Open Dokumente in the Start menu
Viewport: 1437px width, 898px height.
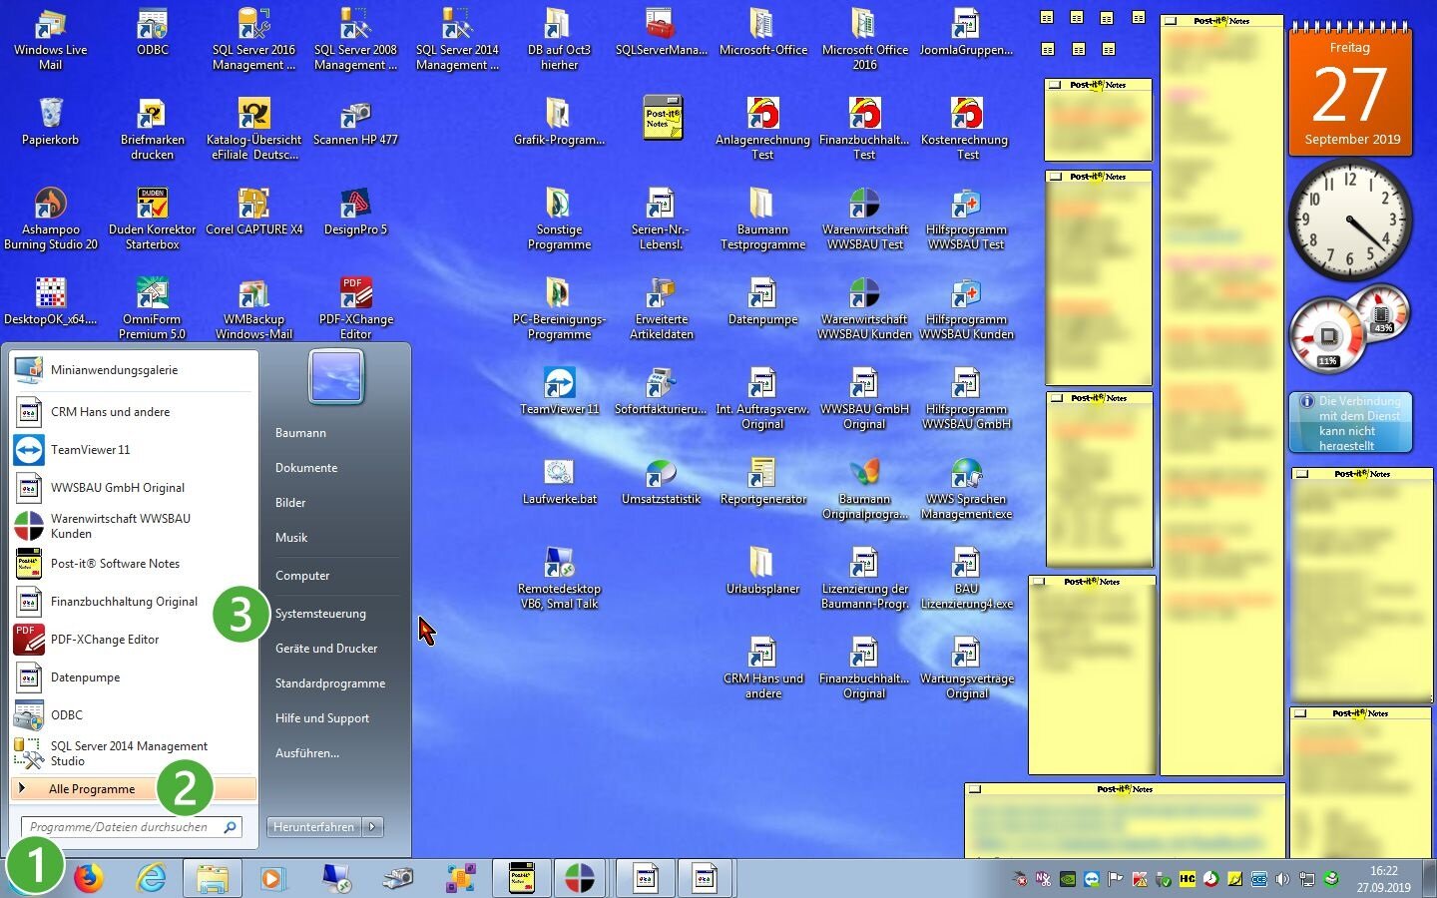(306, 468)
